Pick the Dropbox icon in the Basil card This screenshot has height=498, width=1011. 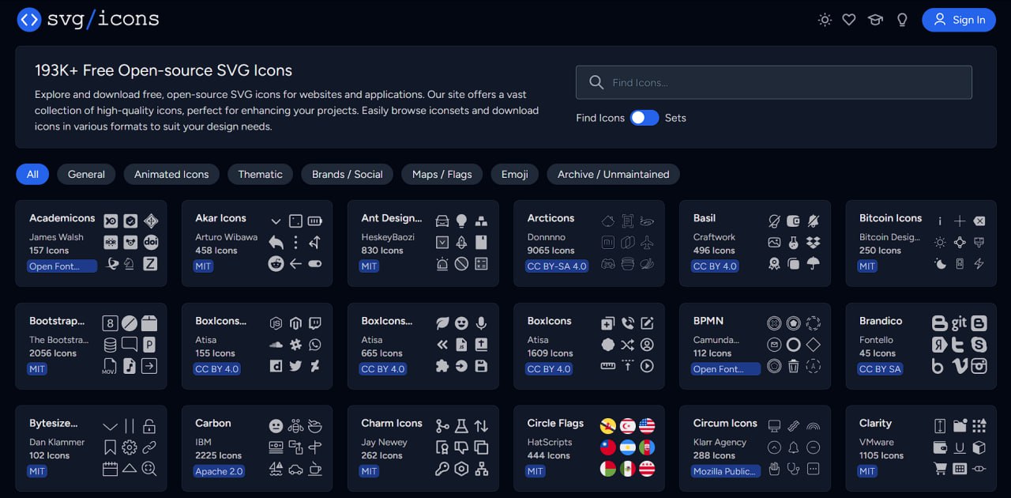[813, 243]
